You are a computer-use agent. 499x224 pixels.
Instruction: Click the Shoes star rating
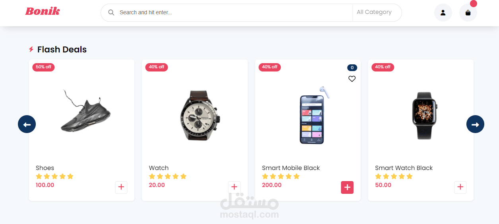(54, 176)
